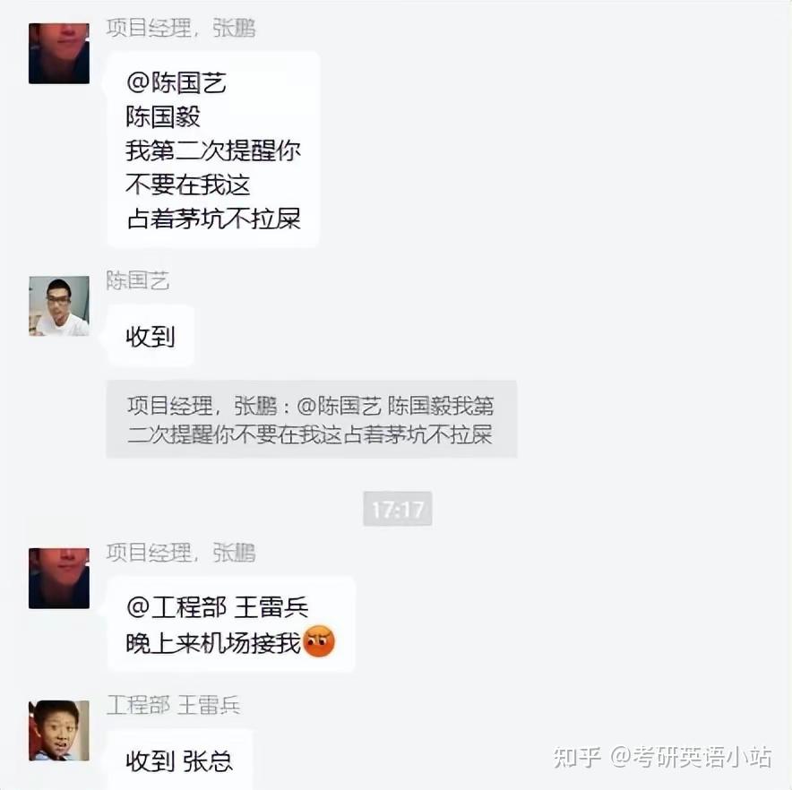Open Wang Leibing's avatar at bottom
The width and height of the screenshot is (792, 790).
[x=59, y=730]
